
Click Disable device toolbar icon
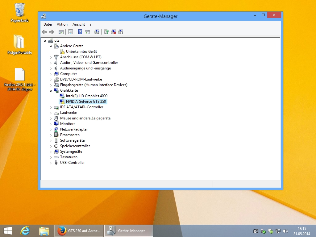pyautogui.click(x=121, y=32)
